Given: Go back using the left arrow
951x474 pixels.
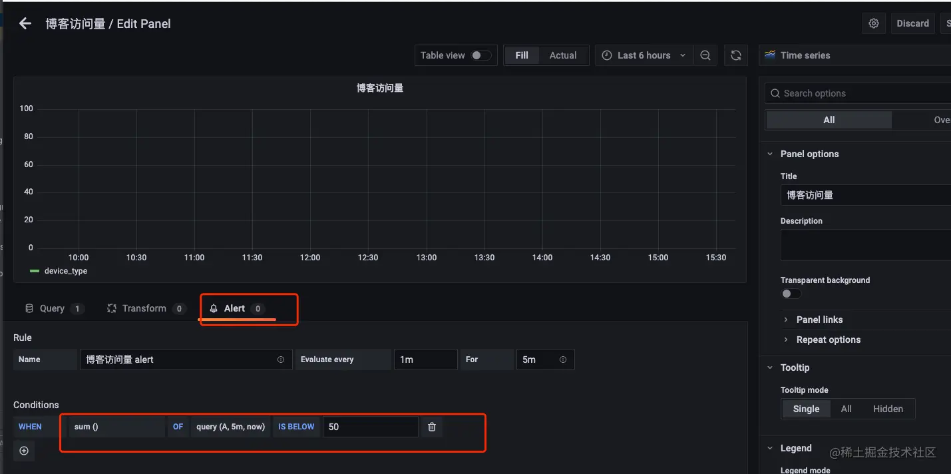Looking at the screenshot, I should 25,23.
